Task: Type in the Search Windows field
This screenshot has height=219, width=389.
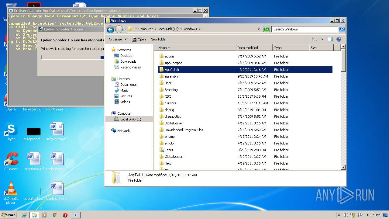Action: [305, 29]
